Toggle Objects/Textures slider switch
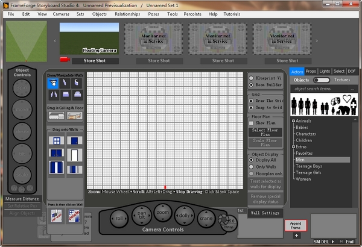362x247 pixels. pyautogui.click(x=322, y=80)
